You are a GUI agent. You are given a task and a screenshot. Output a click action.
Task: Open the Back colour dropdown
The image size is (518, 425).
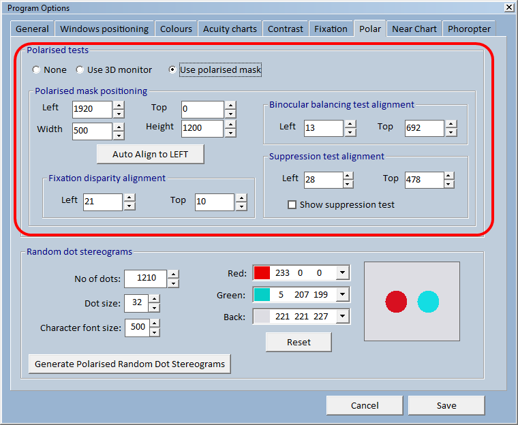(x=343, y=316)
